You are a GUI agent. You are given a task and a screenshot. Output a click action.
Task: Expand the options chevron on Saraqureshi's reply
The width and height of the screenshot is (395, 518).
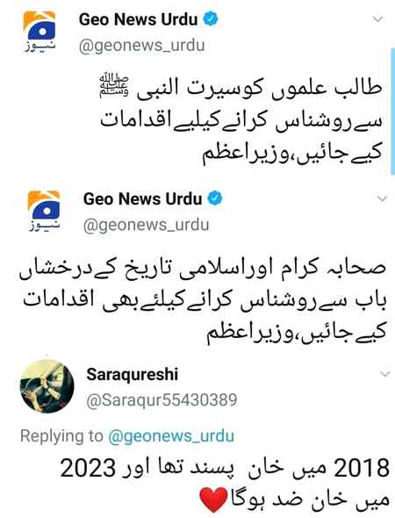click(x=385, y=374)
